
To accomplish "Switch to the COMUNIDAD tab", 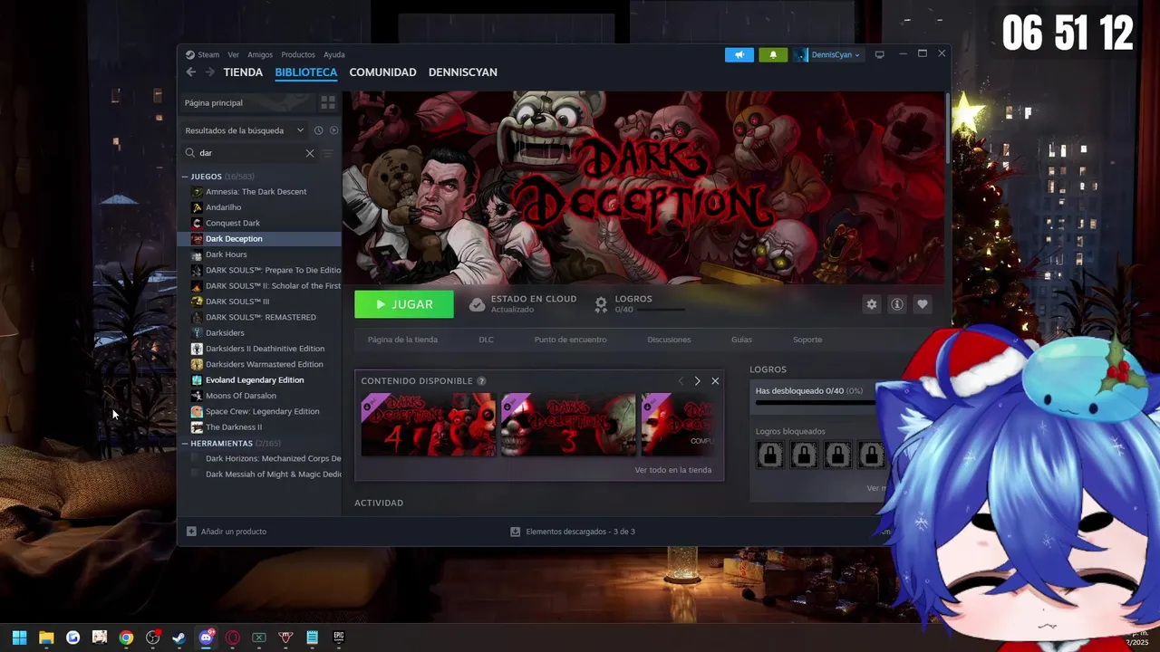I will point(382,72).
